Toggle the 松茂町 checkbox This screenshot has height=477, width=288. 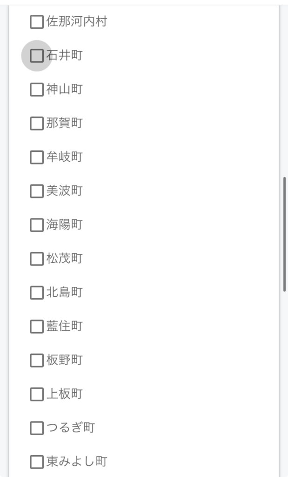(36, 259)
